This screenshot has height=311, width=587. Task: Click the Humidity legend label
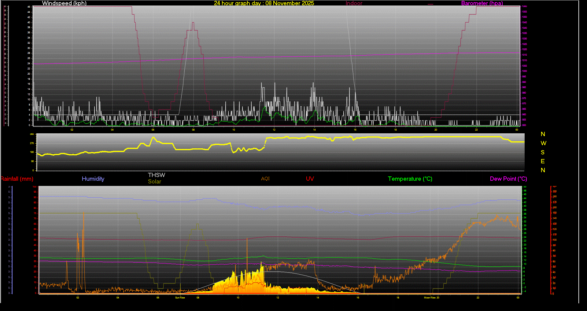point(93,179)
